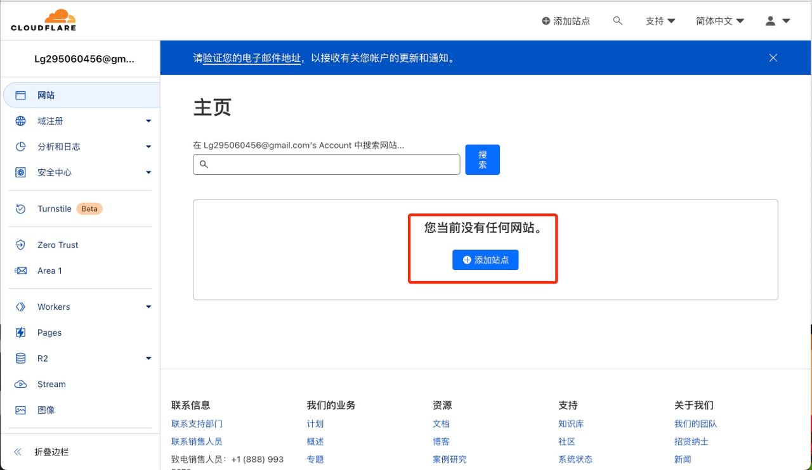The width and height of the screenshot is (812, 470).
Task: Dismiss the email verification banner
Action: [773, 58]
